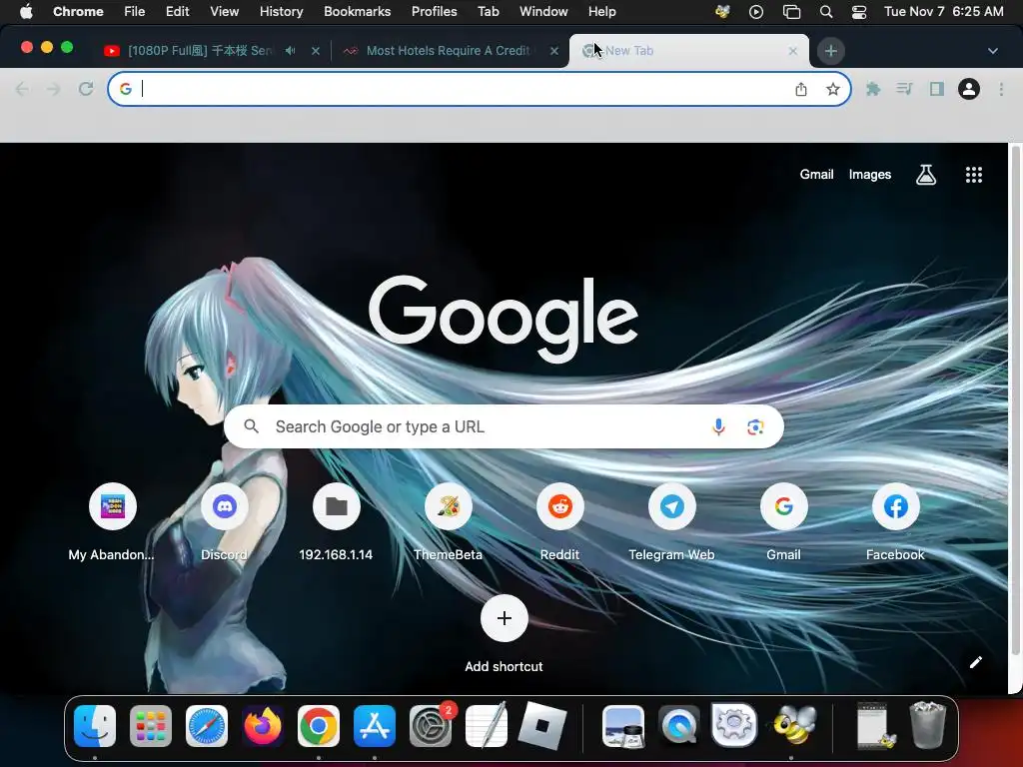Open the 192.168.1.14 shortcut
Image resolution: width=1023 pixels, height=767 pixels.
click(x=336, y=521)
